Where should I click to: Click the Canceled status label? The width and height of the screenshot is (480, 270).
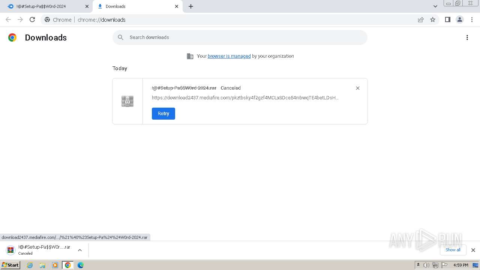pyautogui.click(x=231, y=88)
